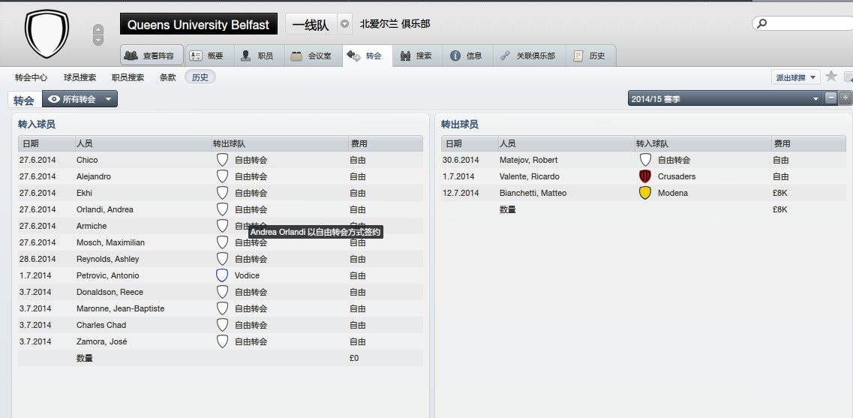Click the down arrow club stepper
The image size is (853, 418).
[x=98, y=41]
